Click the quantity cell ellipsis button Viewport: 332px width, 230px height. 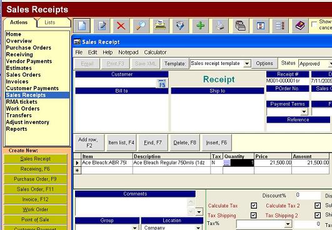[226, 162]
